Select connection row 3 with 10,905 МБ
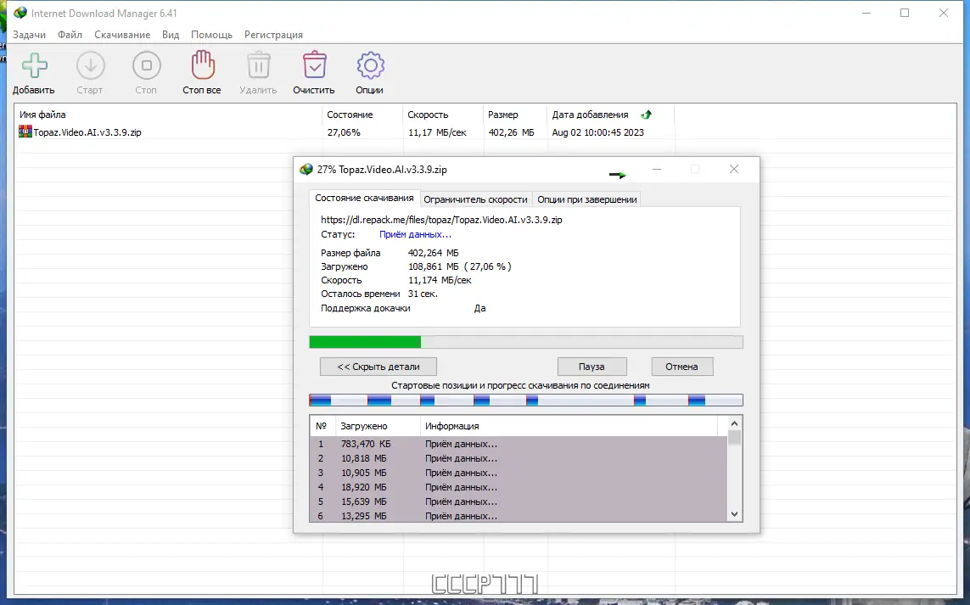 point(519,473)
